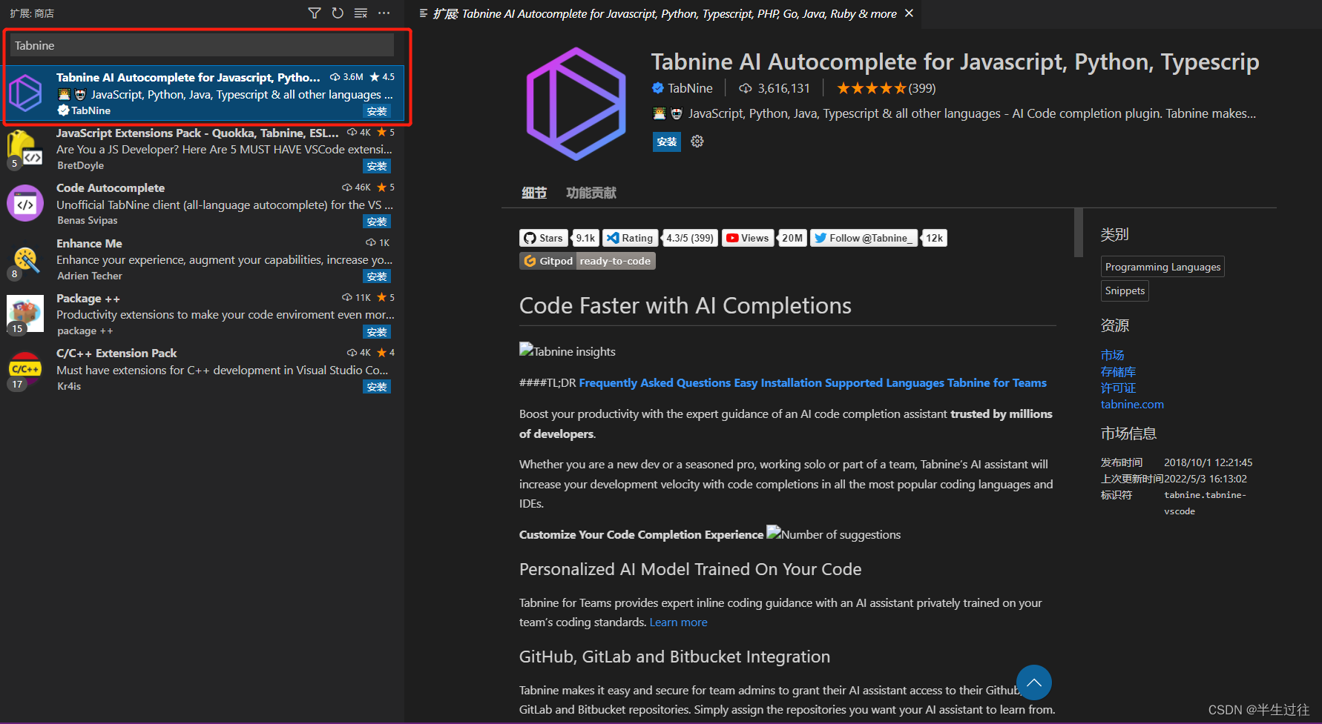Install Tabnine AI Autocomplete from list
Image resolution: width=1322 pixels, height=724 pixels.
coord(377,111)
